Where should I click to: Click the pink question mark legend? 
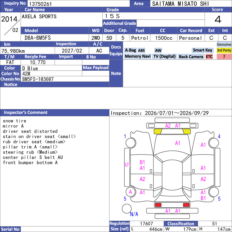(x=224, y=57)
